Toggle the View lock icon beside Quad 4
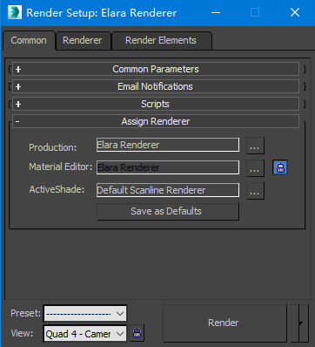315x347 pixels. coord(137,333)
